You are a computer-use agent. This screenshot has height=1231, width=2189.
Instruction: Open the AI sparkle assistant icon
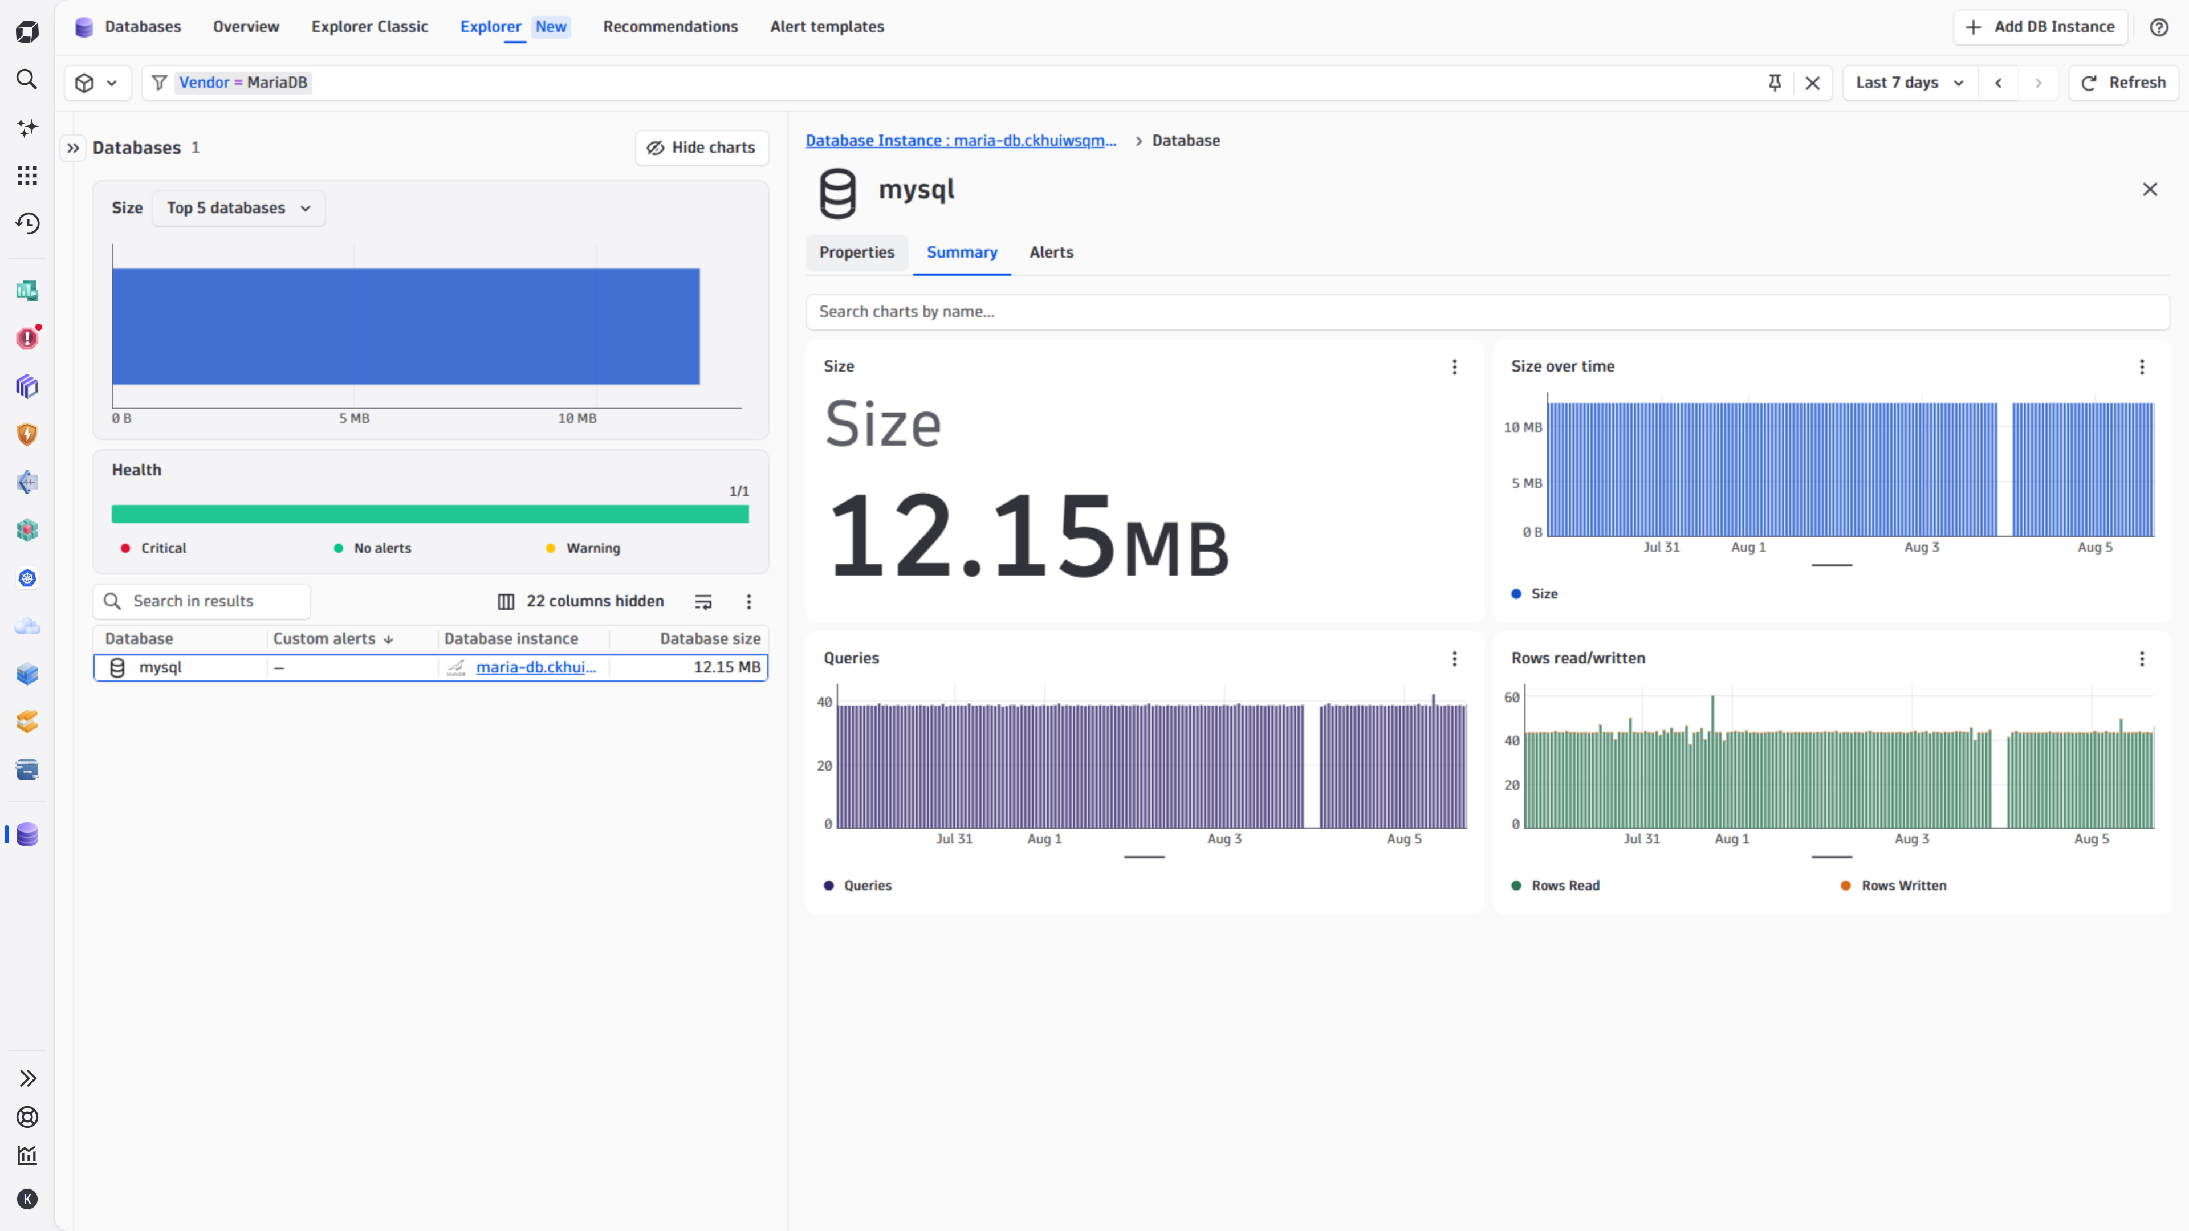pyautogui.click(x=27, y=128)
